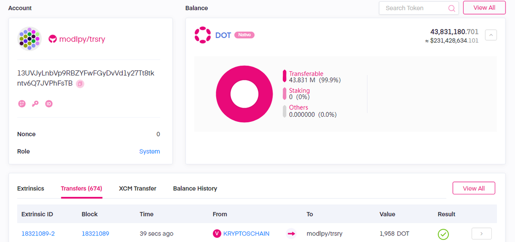Open extrinsic 18321089-2 link
Viewport: 515px width, 242px height.
coord(38,234)
